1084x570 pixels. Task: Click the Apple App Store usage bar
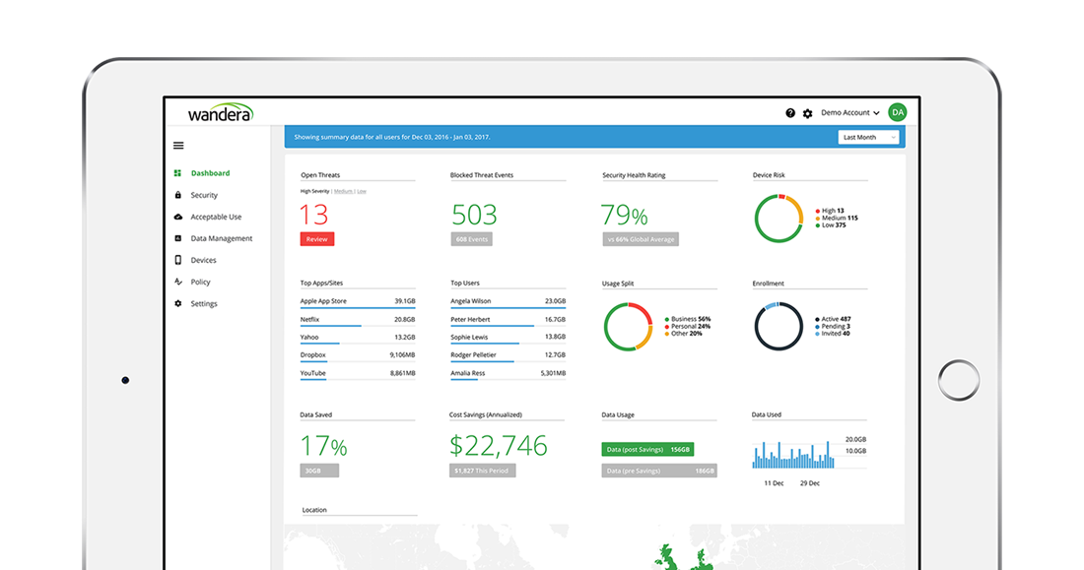(358, 308)
